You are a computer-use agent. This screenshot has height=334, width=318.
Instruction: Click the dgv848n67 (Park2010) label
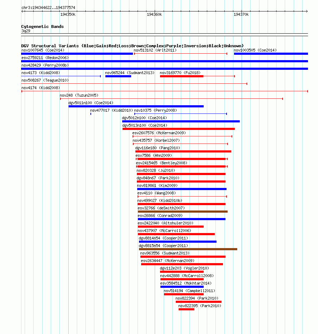pyautogui.click(x=158, y=178)
